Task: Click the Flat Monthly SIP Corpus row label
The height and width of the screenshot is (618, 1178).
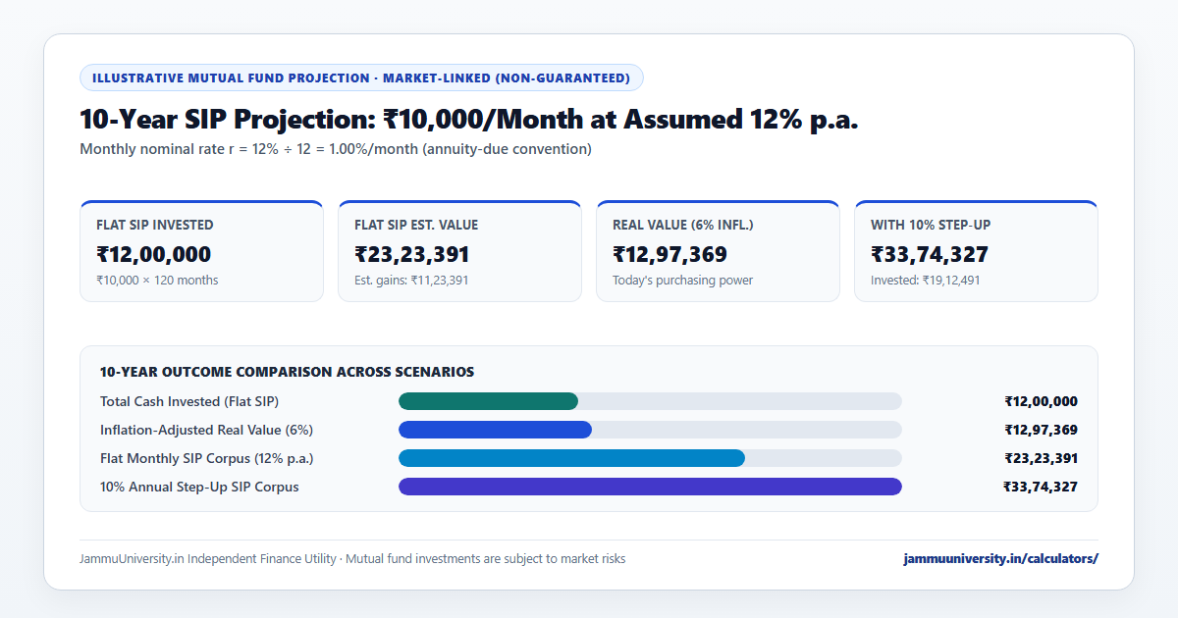Action: click(x=207, y=458)
